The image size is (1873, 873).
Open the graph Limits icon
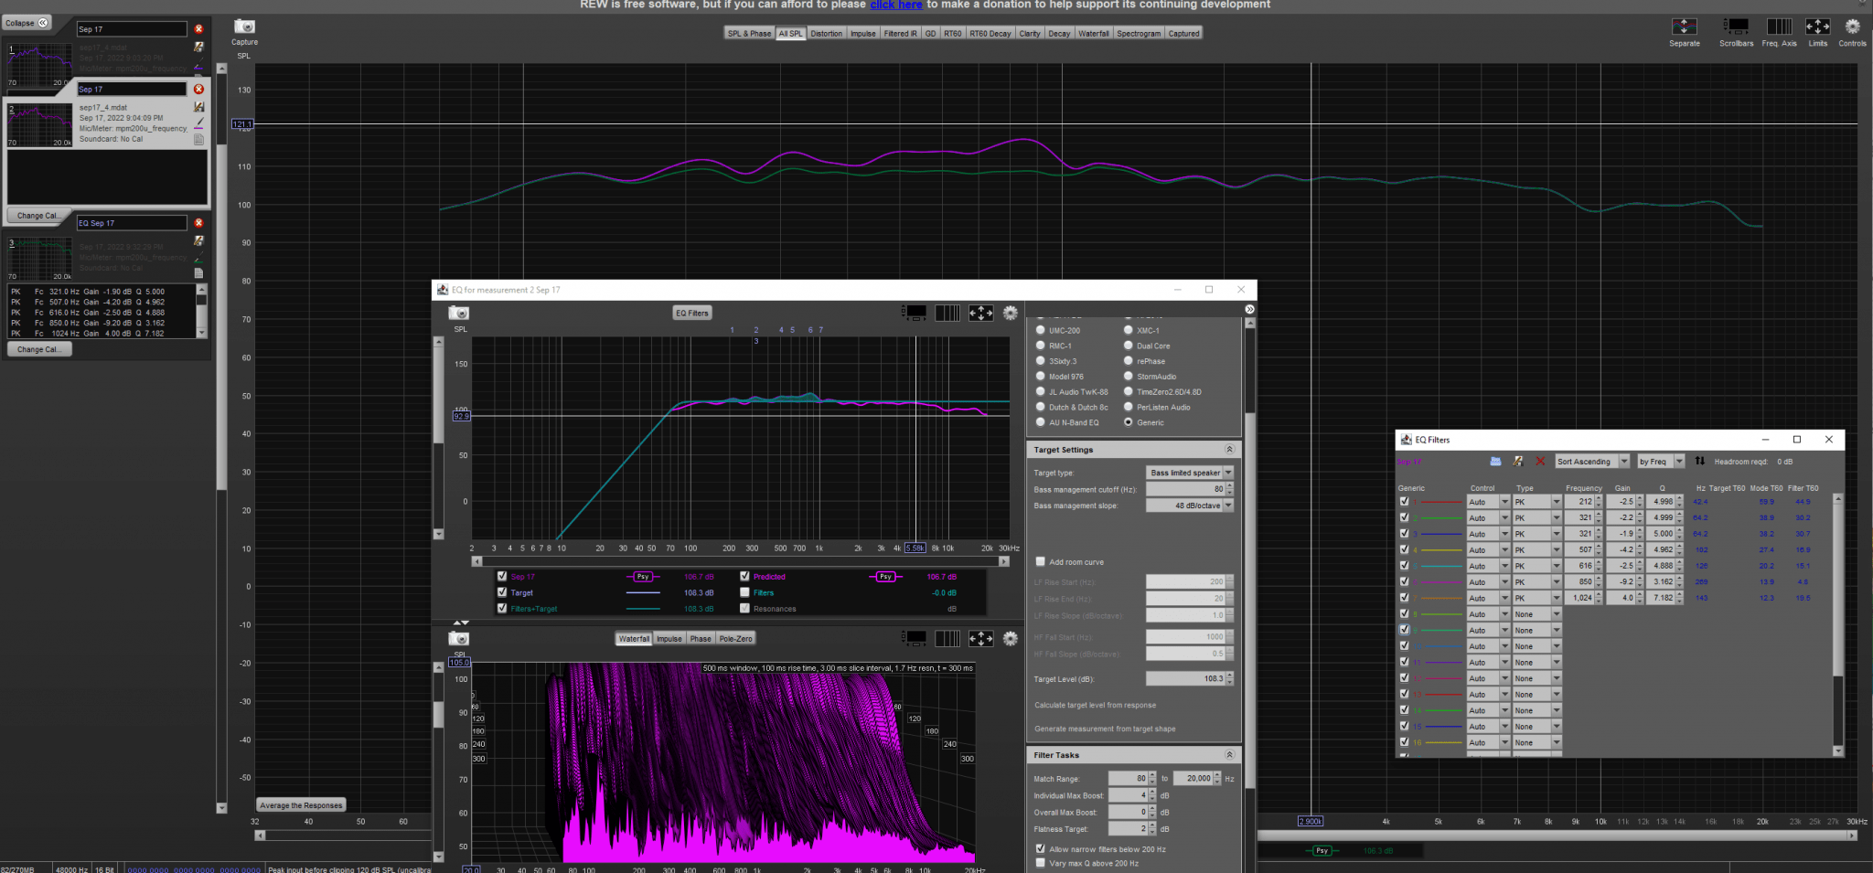click(x=1817, y=27)
